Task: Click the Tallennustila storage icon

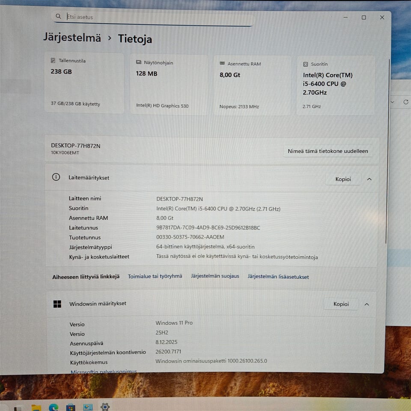Action: click(x=53, y=60)
